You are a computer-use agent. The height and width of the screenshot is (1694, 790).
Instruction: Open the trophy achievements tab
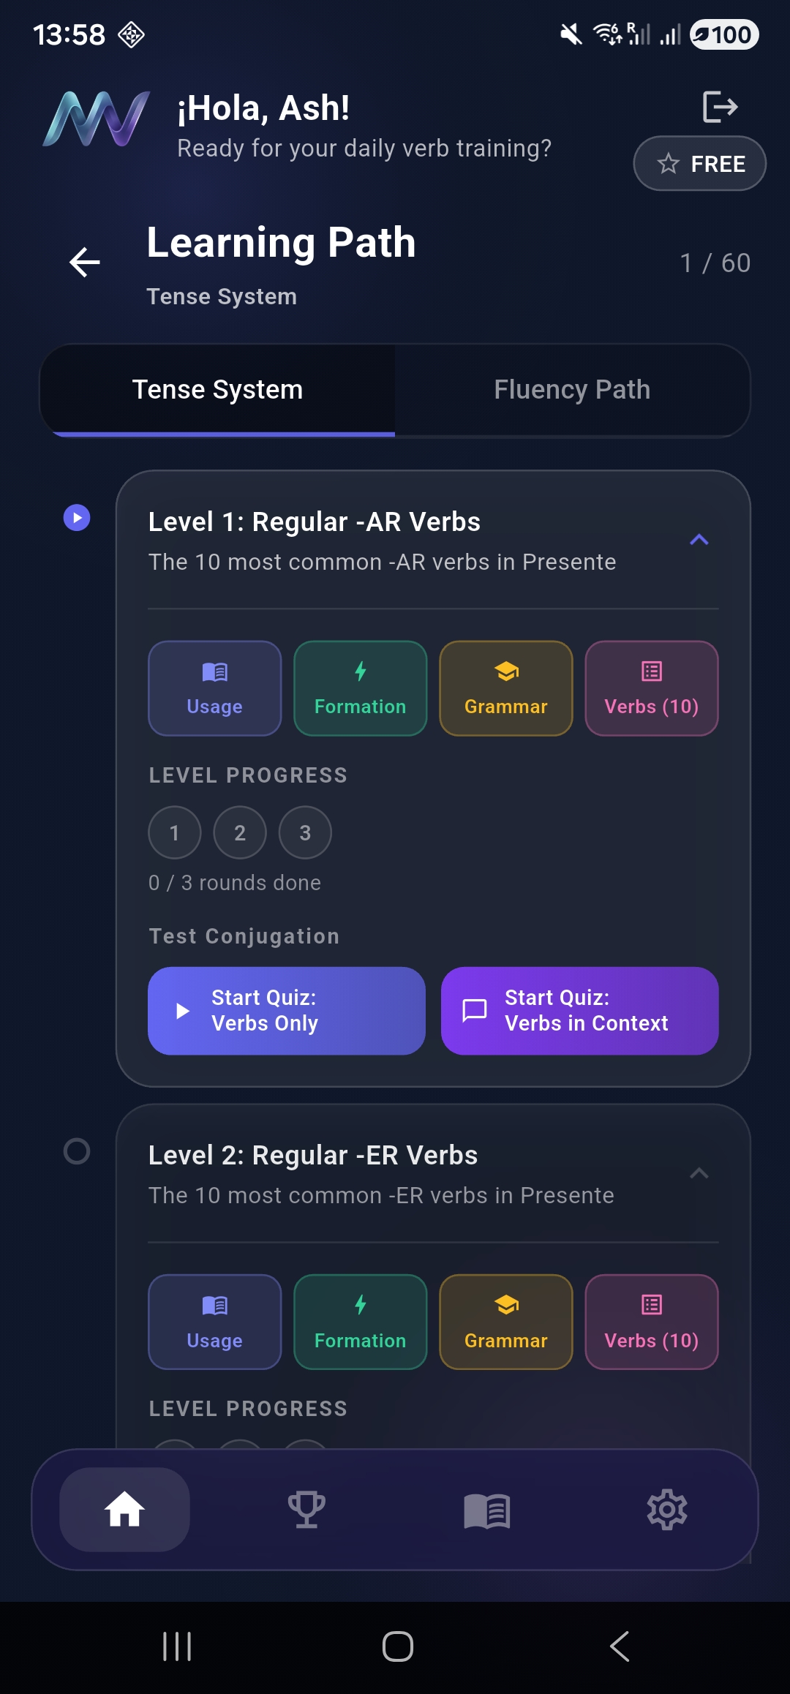tap(306, 1510)
